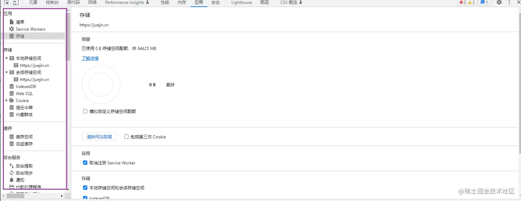The height and width of the screenshot is (201, 521).
Task: Click sidebar scrollbar left arrow
Action: pos(4,196)
